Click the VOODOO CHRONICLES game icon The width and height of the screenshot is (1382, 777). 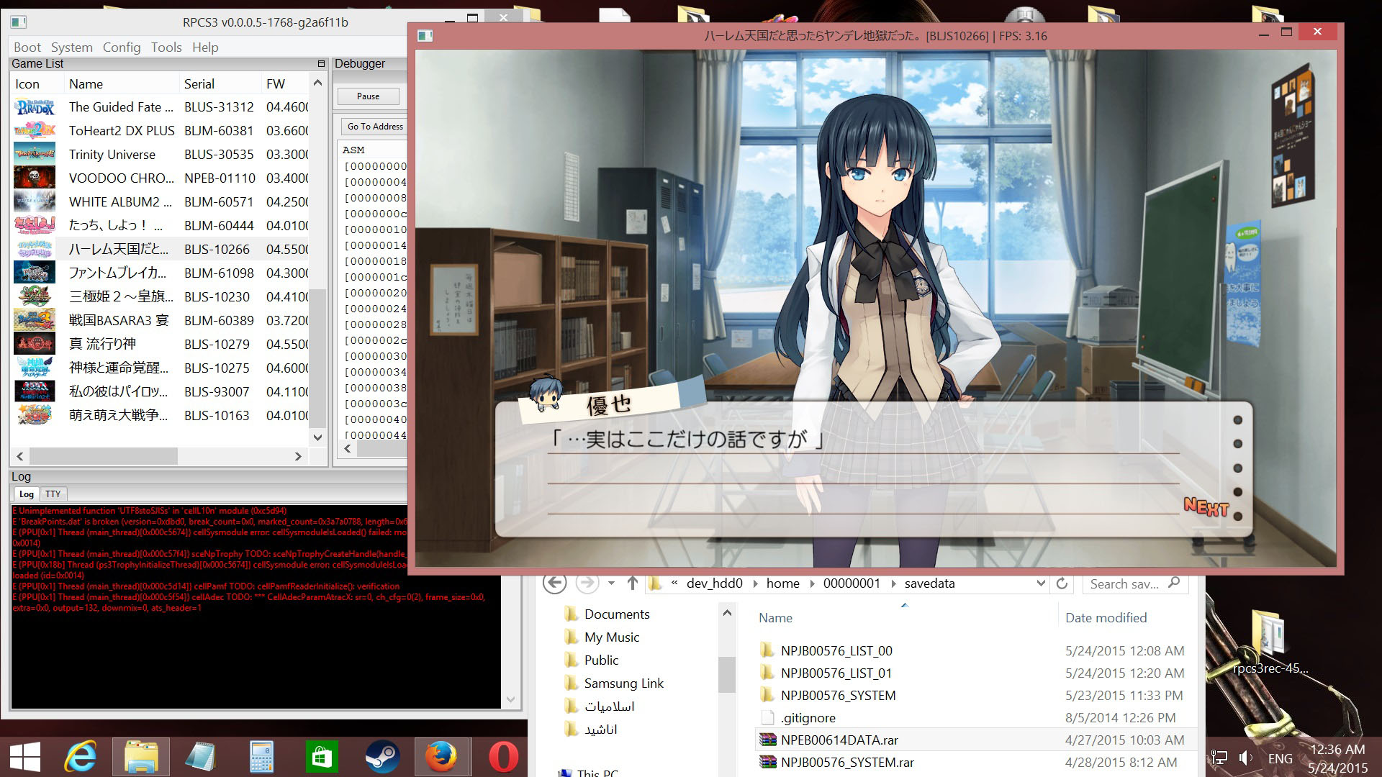click(35, 178)
